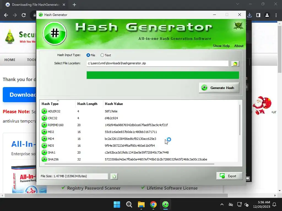Open notifications bell in taskbar

[275, 204]
